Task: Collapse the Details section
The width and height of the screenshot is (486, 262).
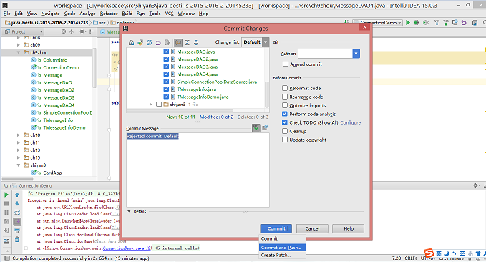Action: (130, 211)
